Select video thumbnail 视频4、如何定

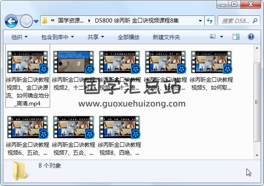point(165,62)
